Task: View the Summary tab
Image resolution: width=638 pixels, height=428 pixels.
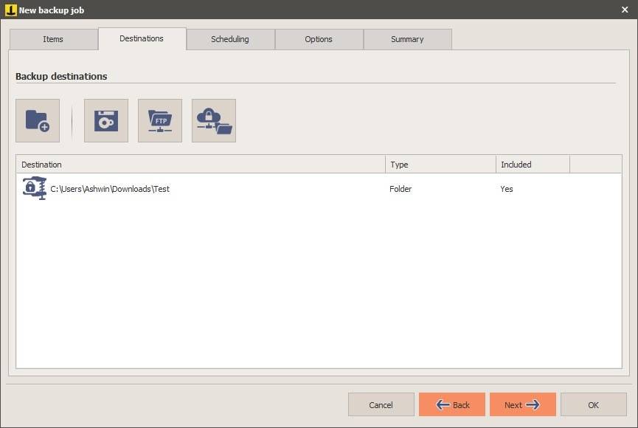Action: coord(407,38)
